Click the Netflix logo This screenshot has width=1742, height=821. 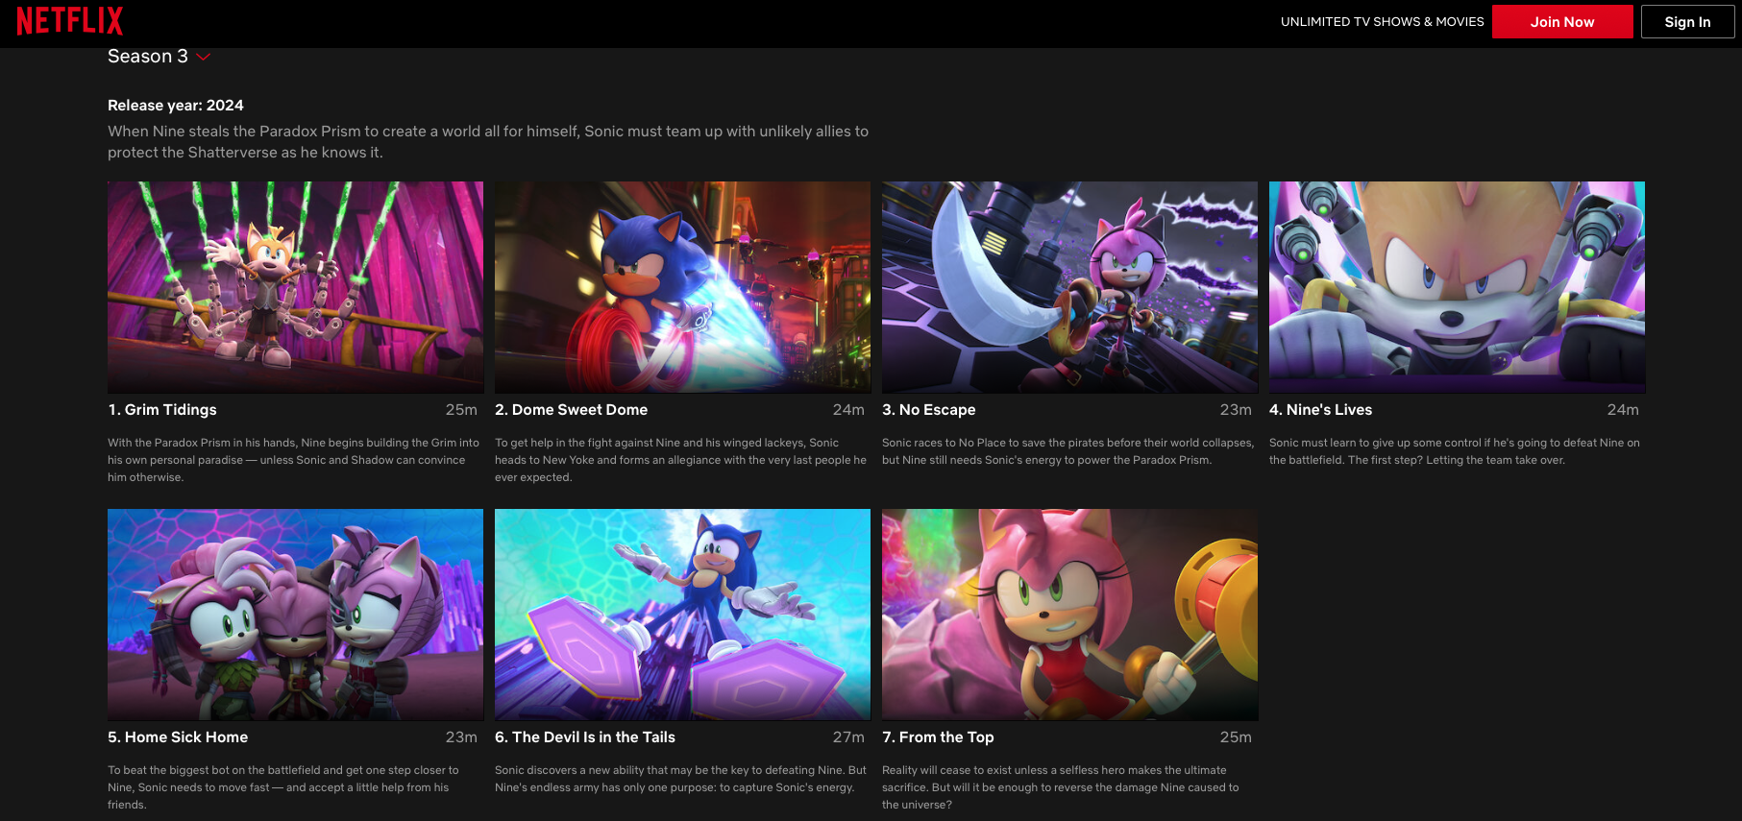70,21
